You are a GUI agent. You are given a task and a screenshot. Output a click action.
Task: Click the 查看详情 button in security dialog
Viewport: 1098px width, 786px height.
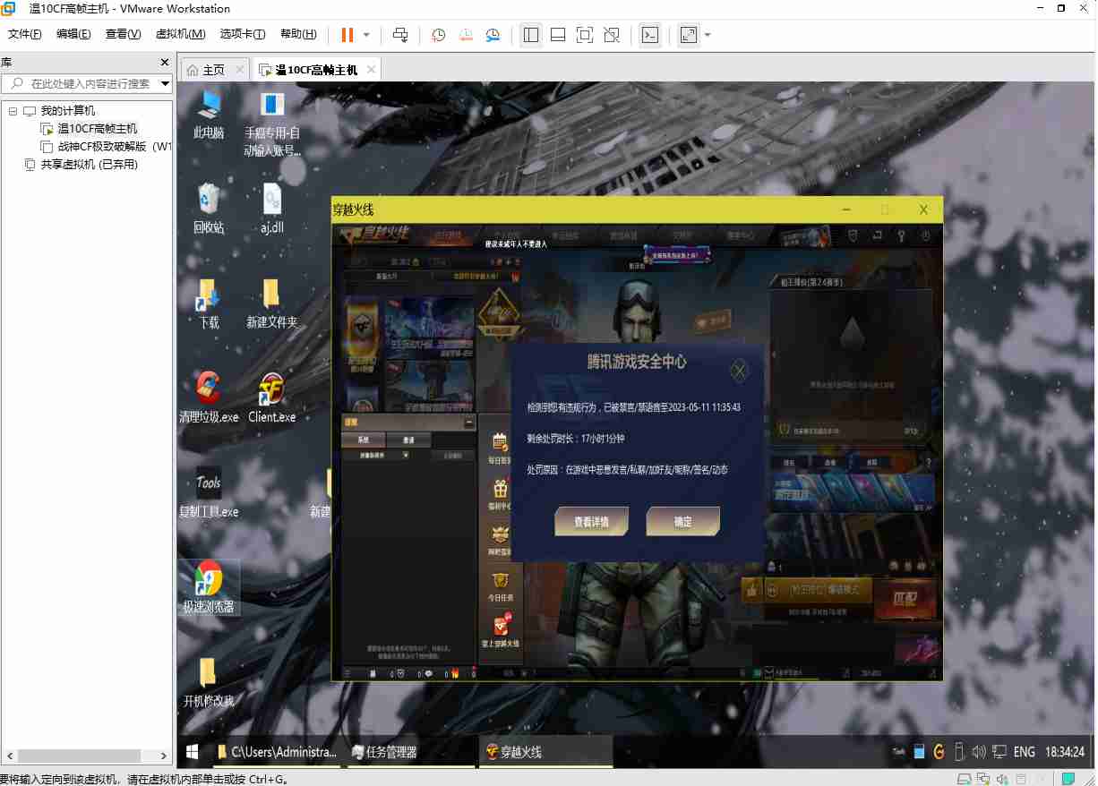[x=591, y=522]
